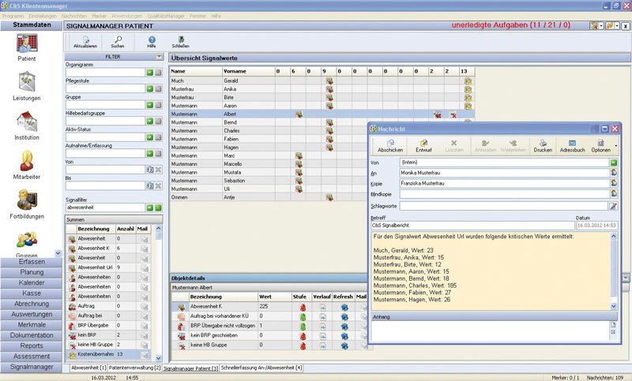Click the Suchen magnifier toolbar button

coord(118,42)
